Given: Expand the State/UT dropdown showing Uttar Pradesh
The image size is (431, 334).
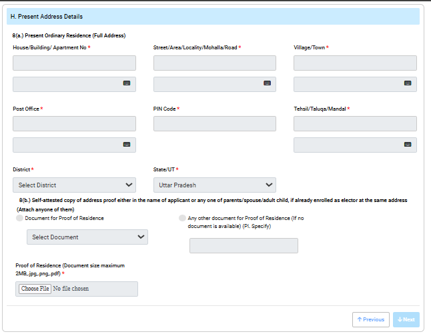Looking at the screenshot, I should point(214,185).
